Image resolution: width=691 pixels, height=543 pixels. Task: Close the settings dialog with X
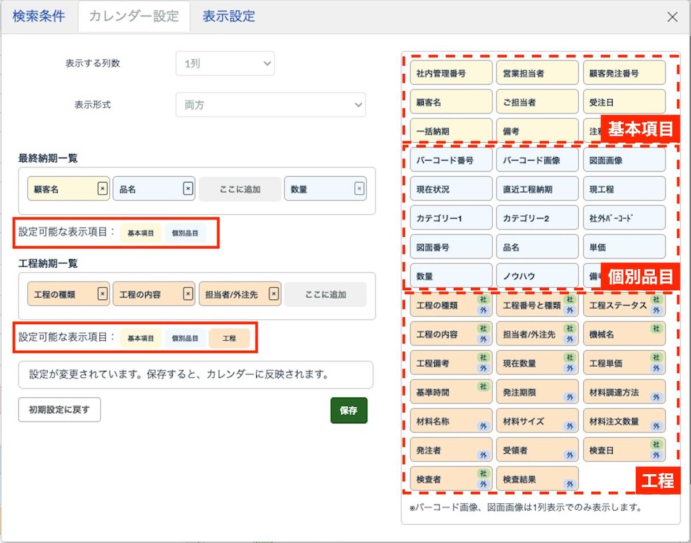[672, 17]
